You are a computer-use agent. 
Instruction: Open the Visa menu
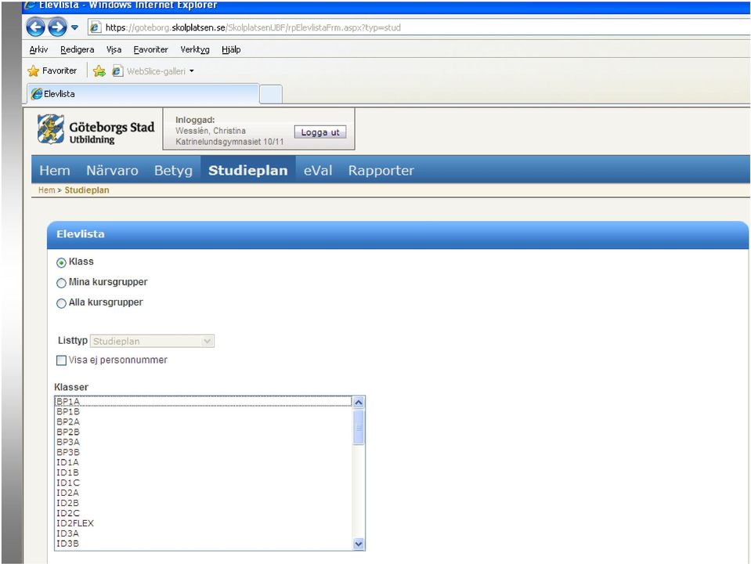click(x=114, y=49)
